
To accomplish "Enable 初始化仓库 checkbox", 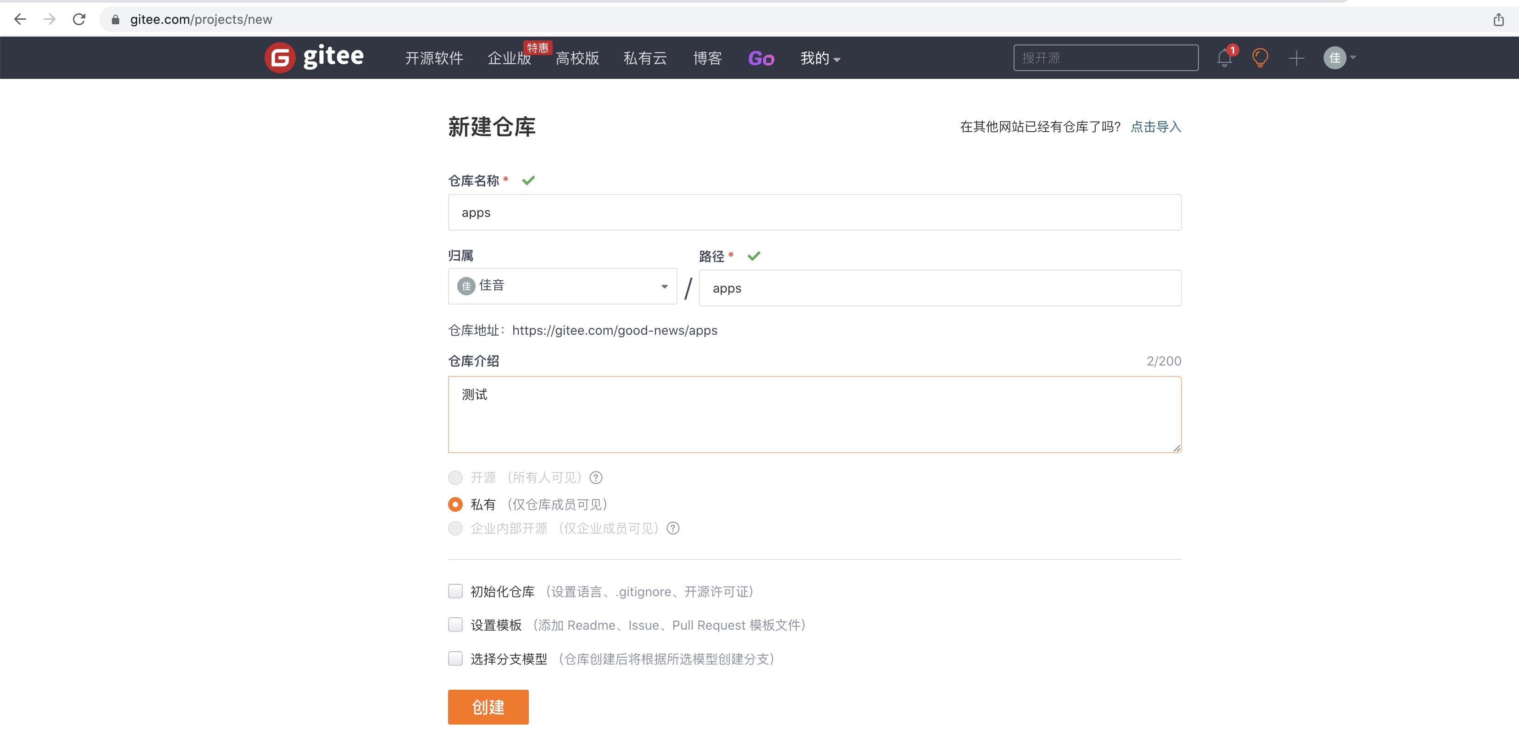I will tap(455, 592).
